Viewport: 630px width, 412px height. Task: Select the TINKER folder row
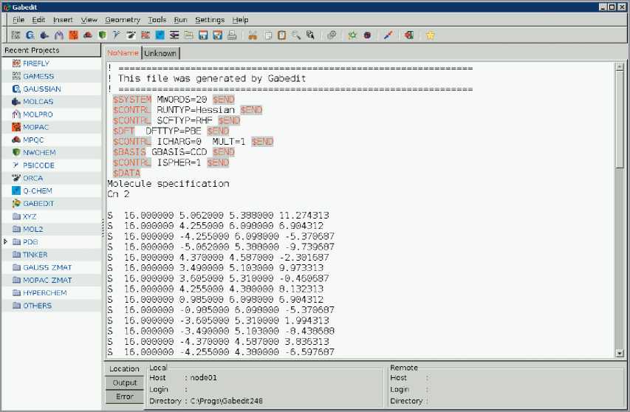[x=52, y=255]
